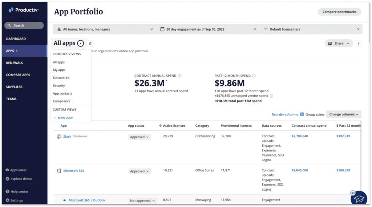Click the Data sources column header
The height and width of the screenshot is (207, 372).
pyautogui.click(x=272, y=126)
